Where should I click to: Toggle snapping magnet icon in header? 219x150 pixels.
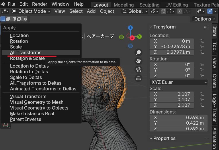click(x=163, y=11)
